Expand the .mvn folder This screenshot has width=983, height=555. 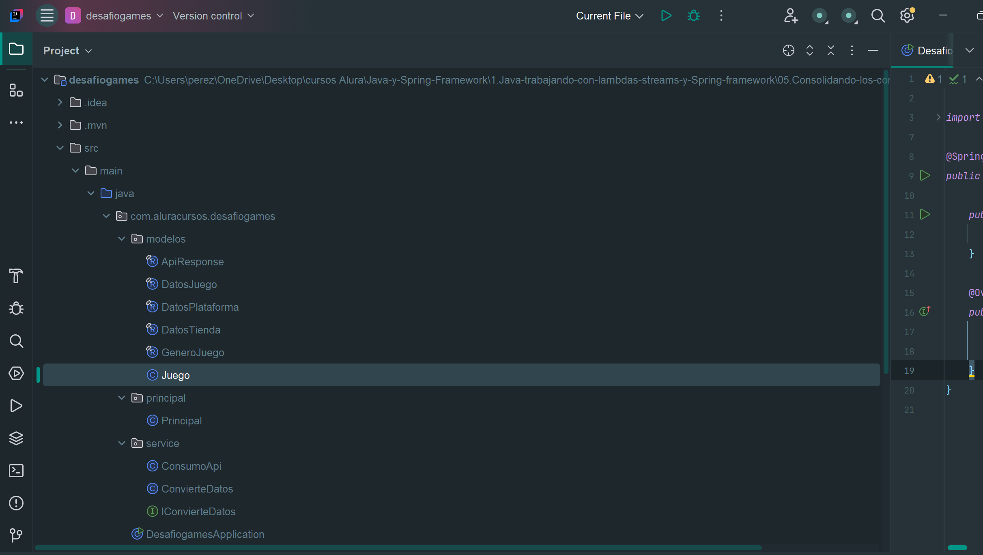[x=60, y=125]
